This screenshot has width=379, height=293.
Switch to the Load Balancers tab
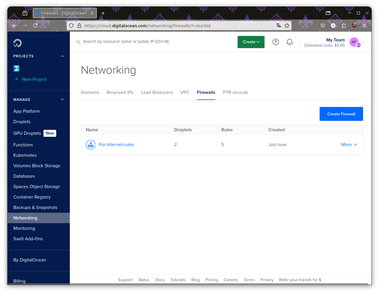click(157, 93)
